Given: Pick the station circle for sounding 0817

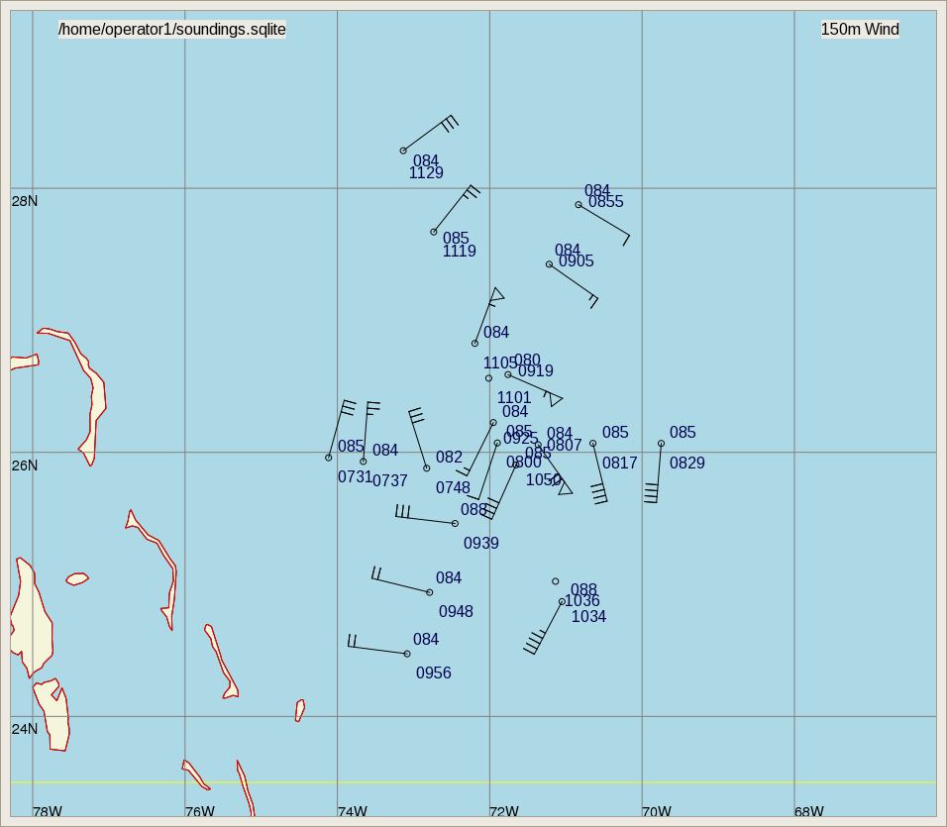Looking at the screenshot, I should (593, 444).
